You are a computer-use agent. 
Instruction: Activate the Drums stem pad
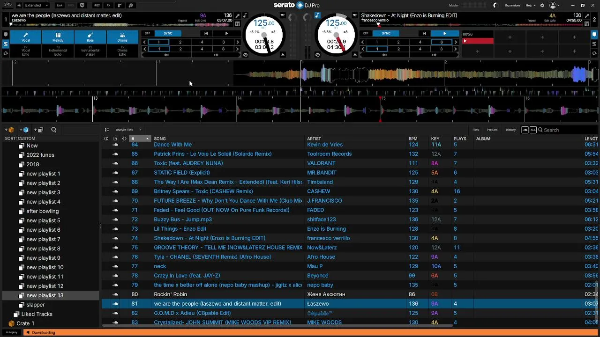click(122, 37)
